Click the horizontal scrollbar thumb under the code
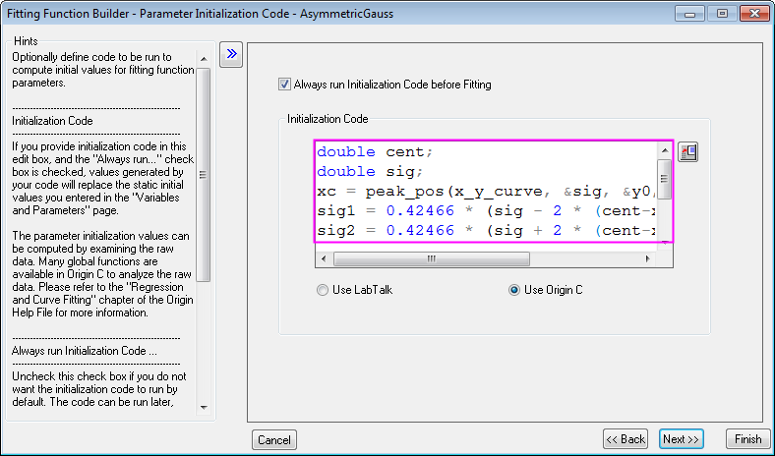Viewport: 775px width, 456px height. pos(429,258)
